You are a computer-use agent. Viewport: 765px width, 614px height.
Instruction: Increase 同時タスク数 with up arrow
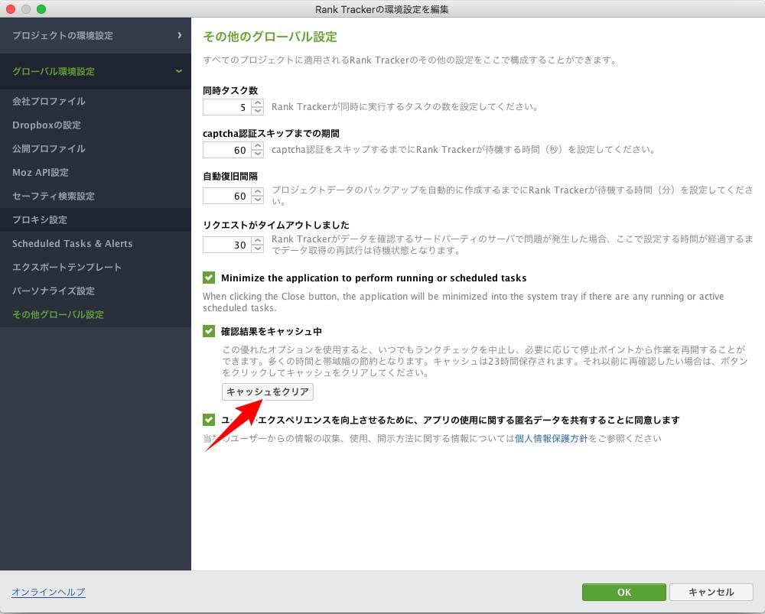[258, 103]
